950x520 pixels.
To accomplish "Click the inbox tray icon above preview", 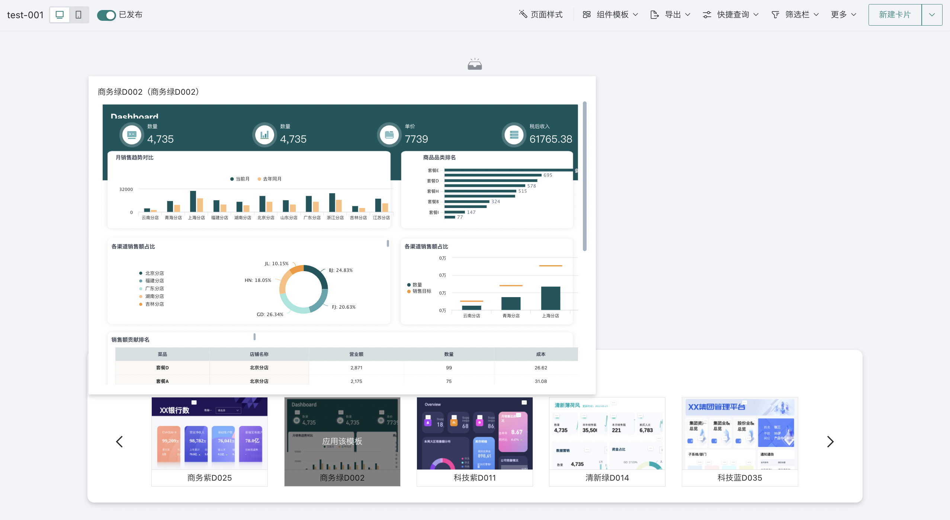I will click(475, 64).
